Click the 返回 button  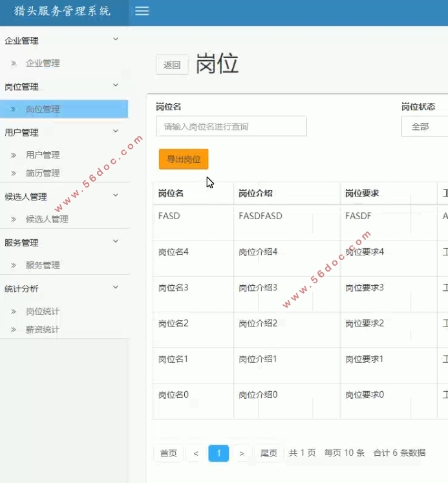coord(172,65)
